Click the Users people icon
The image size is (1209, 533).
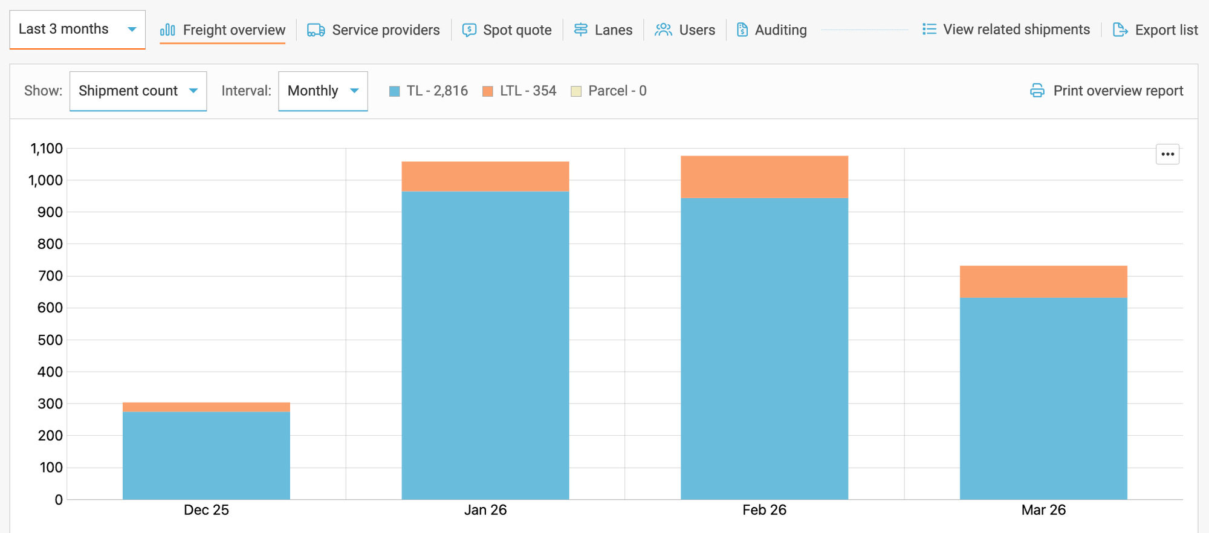pos(663,30)
